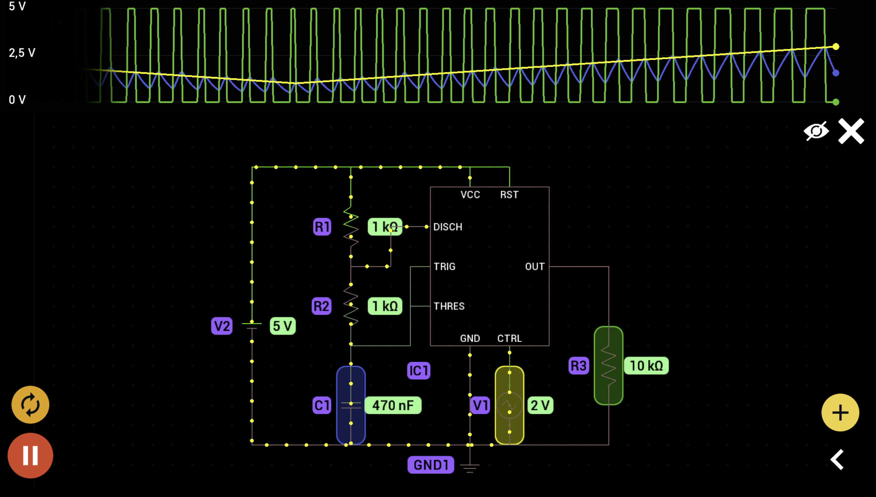Edit the 10 kΩ resistance value
This screenshot has width=876, height=497.
click(646, 366)
